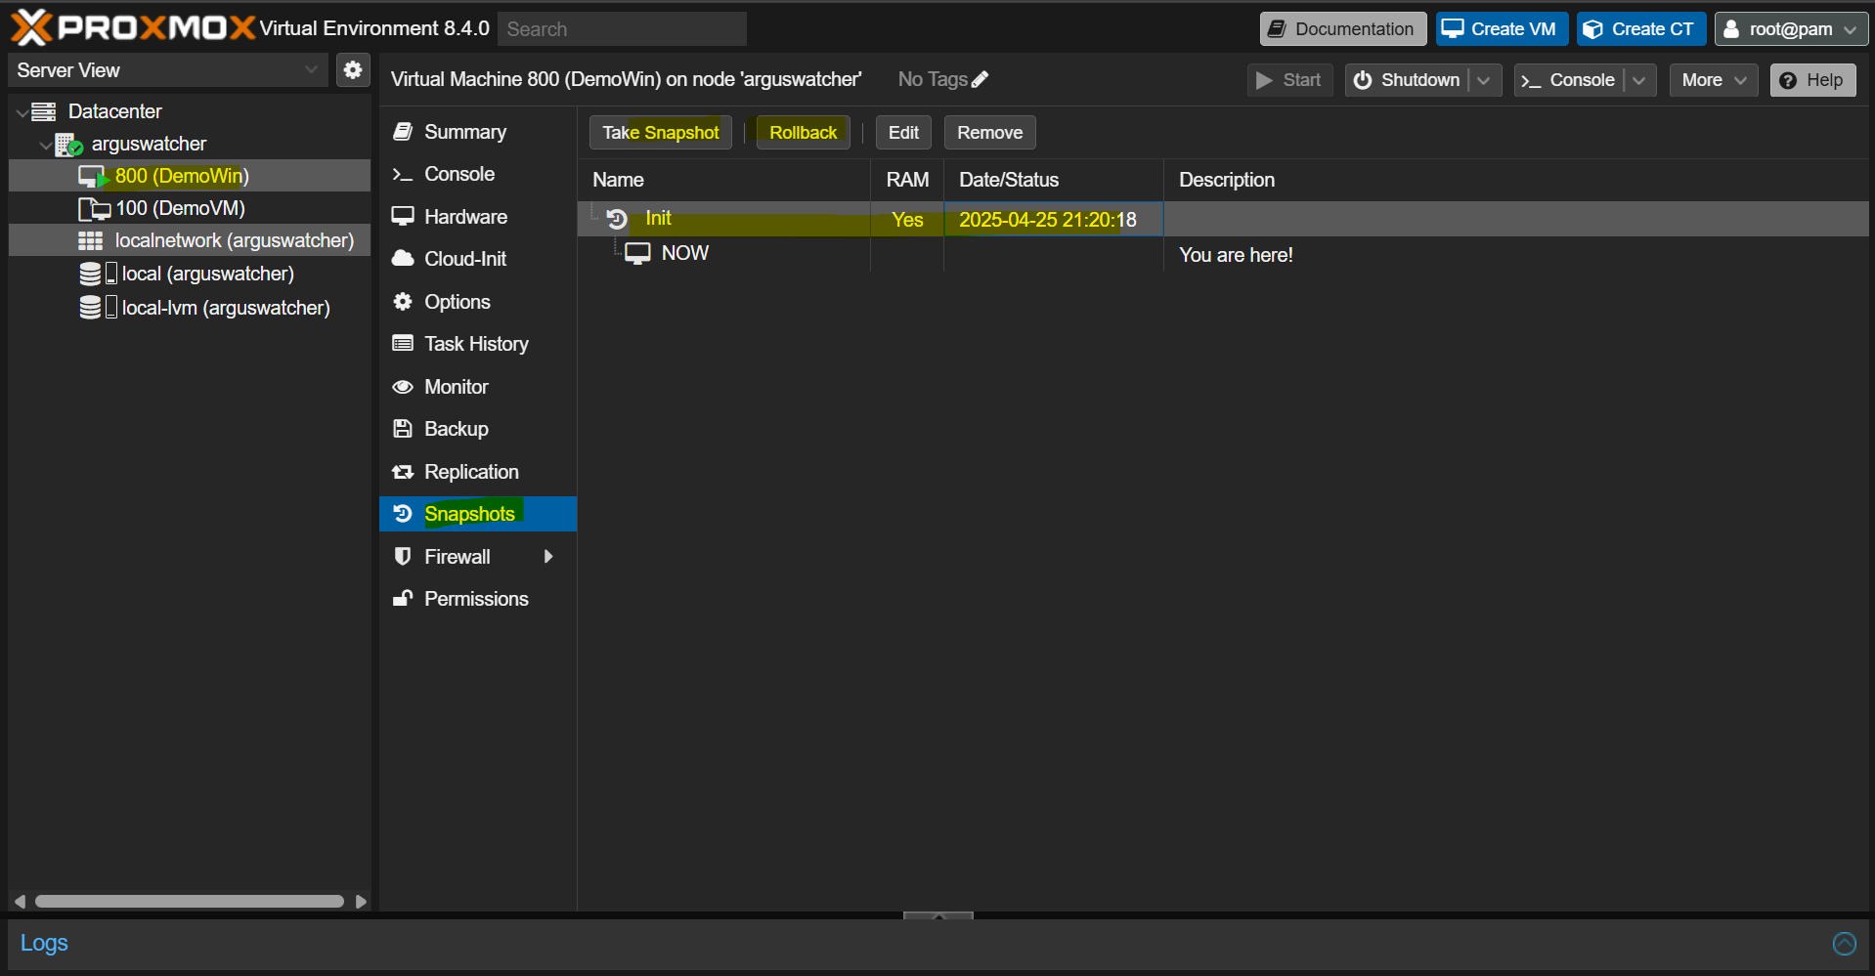The height and width of the screenshot is (976, 1875).
Task: Click the Permissions unlock icon
Action: [403, 599]
